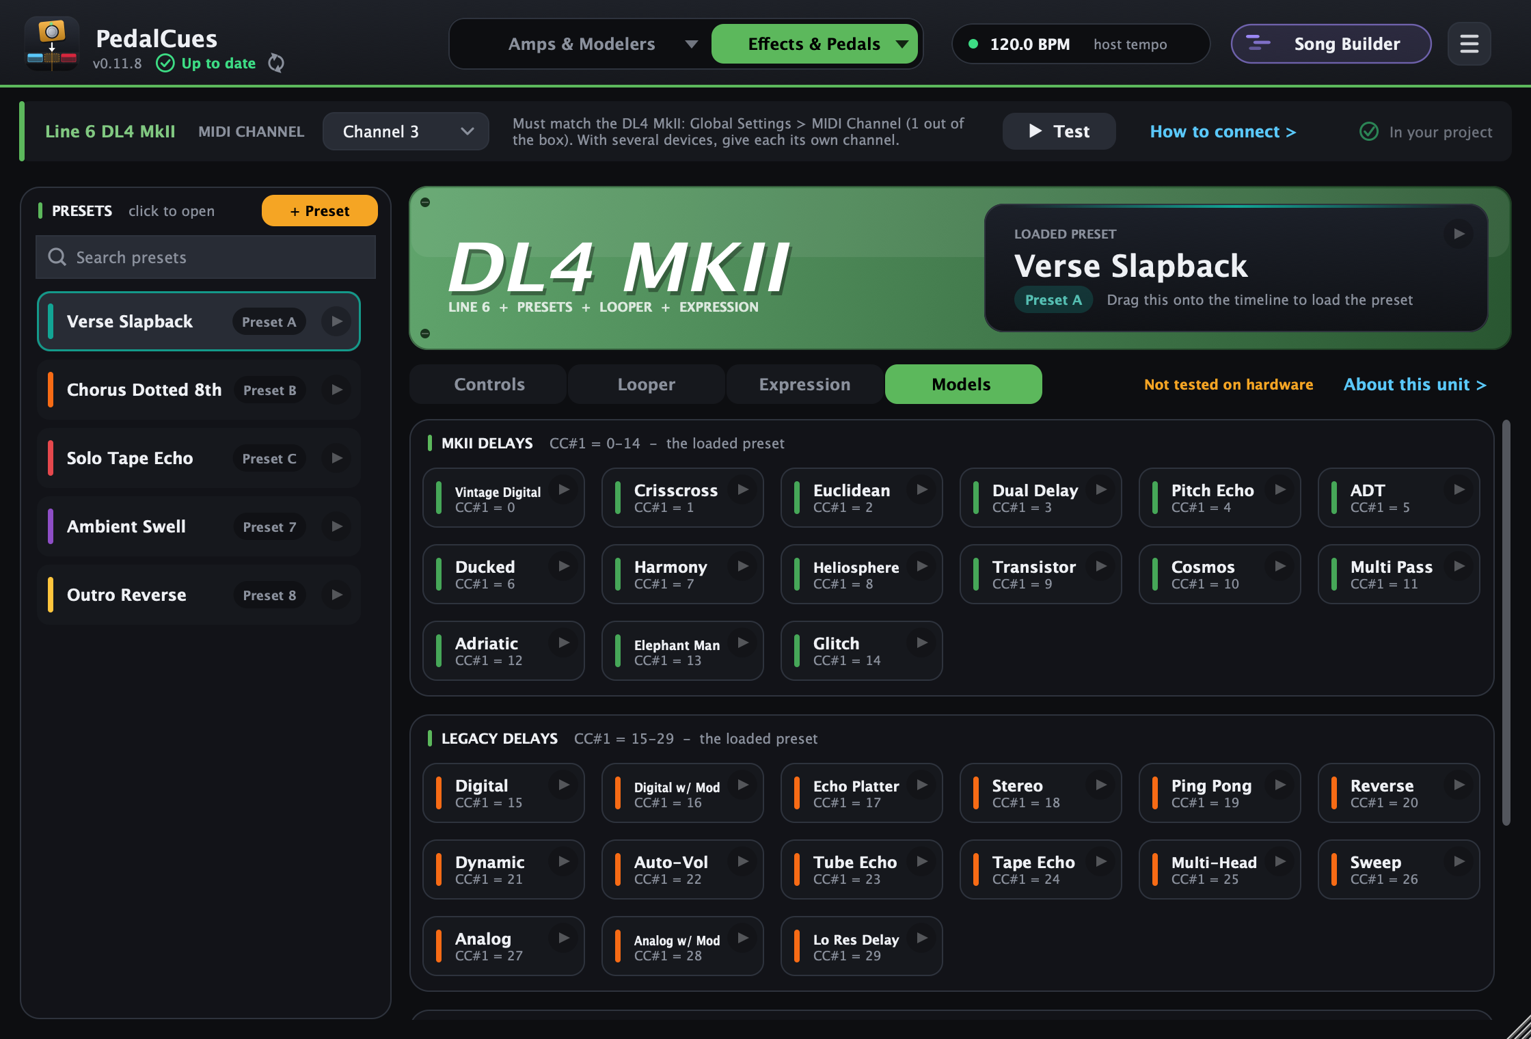The width and height of the screenshot is (1531, 1039).
Task: Switch to the Looper tab
Action: [646, 384]
